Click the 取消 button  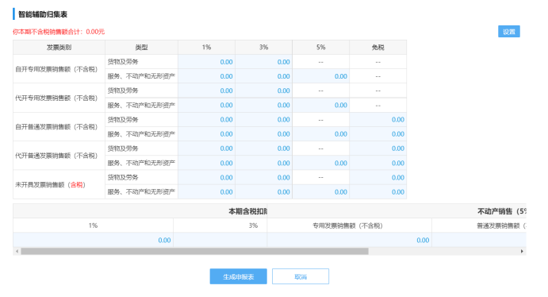(x=301, y=276)
